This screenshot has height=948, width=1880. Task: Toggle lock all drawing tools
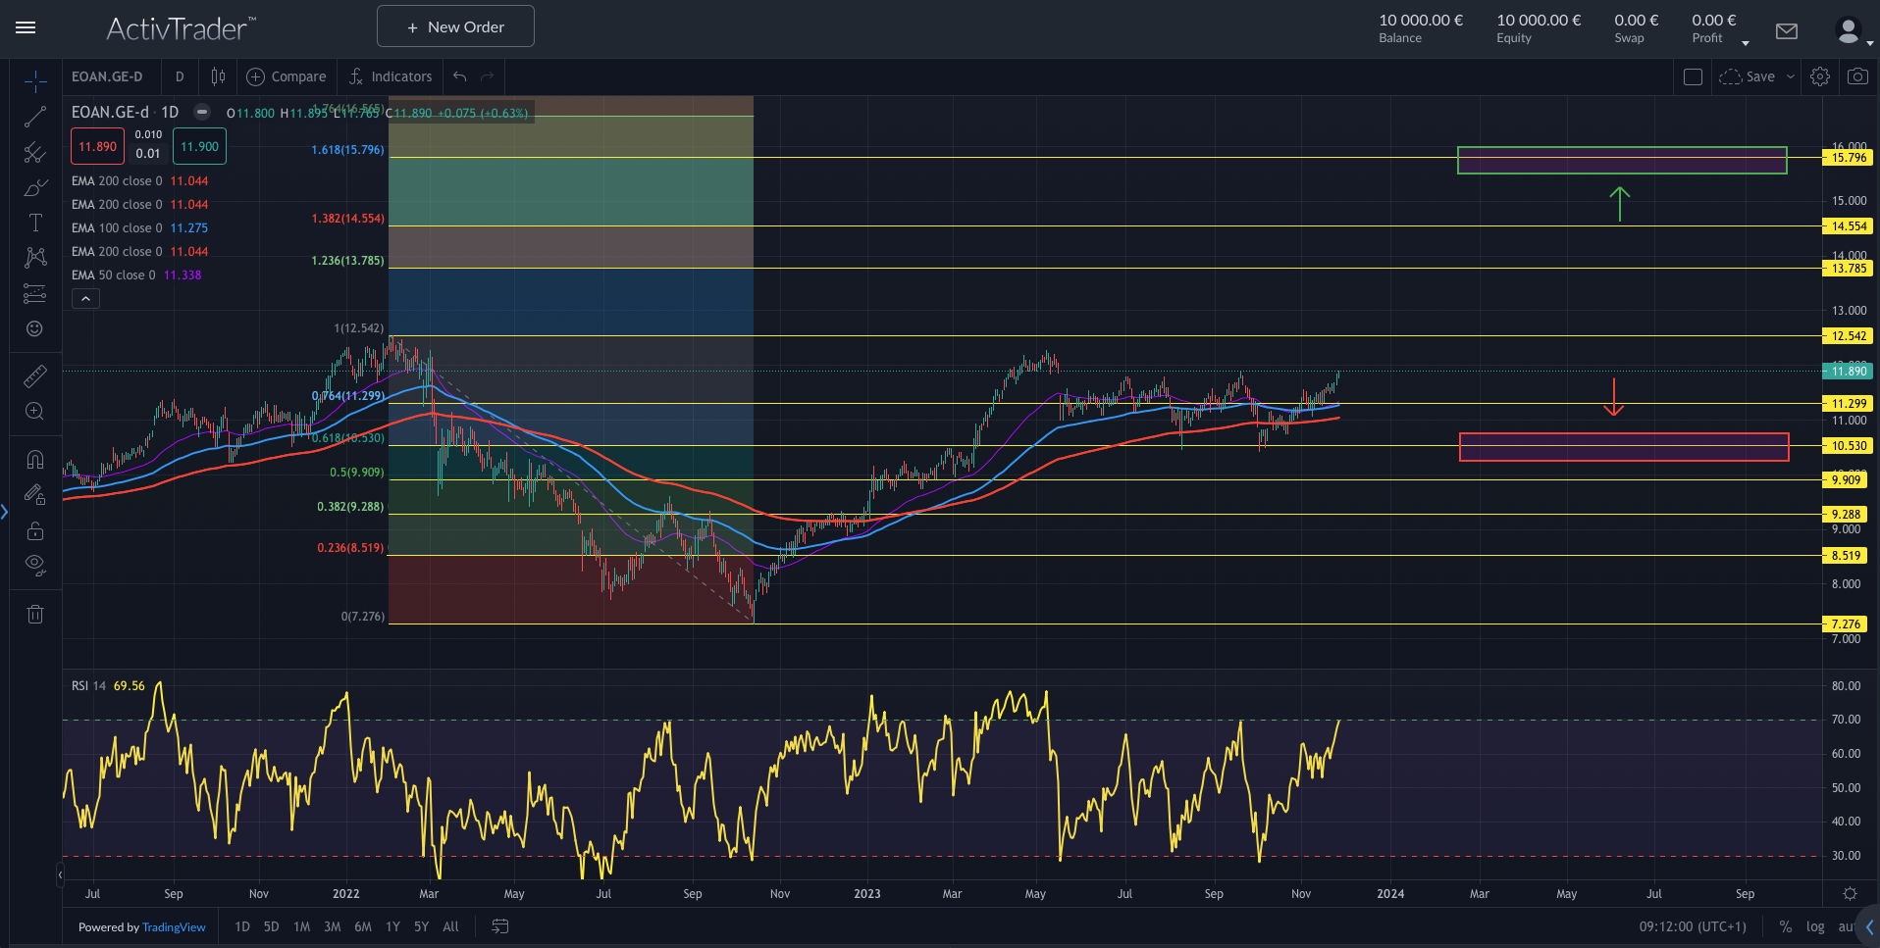point(35,531)
